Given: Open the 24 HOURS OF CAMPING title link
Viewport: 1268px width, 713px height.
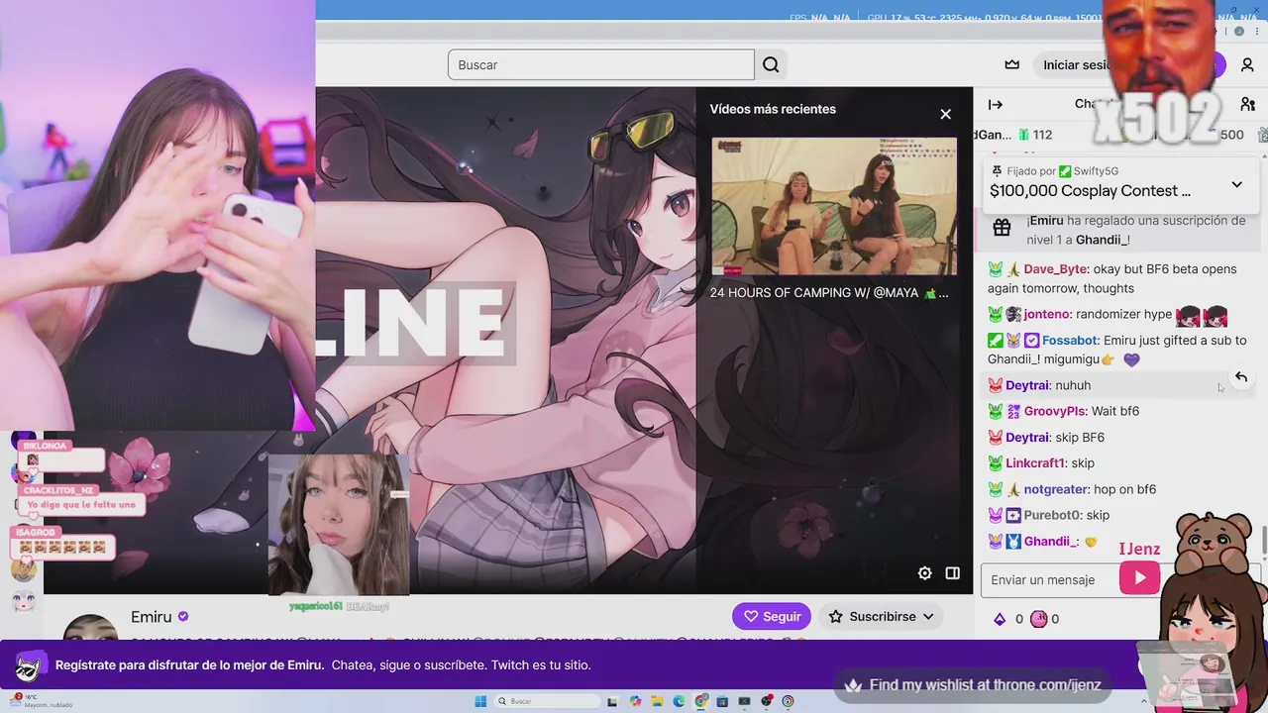Looking at the screenshot, I should point(828,293).
